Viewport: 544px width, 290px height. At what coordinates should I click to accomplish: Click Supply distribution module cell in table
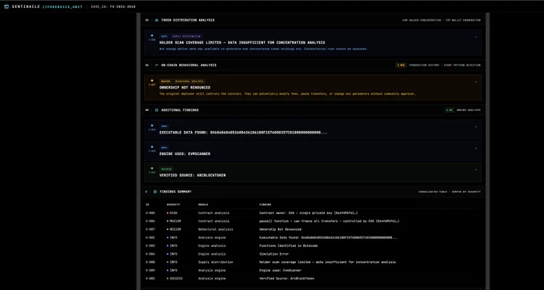[x=215, y=262]
